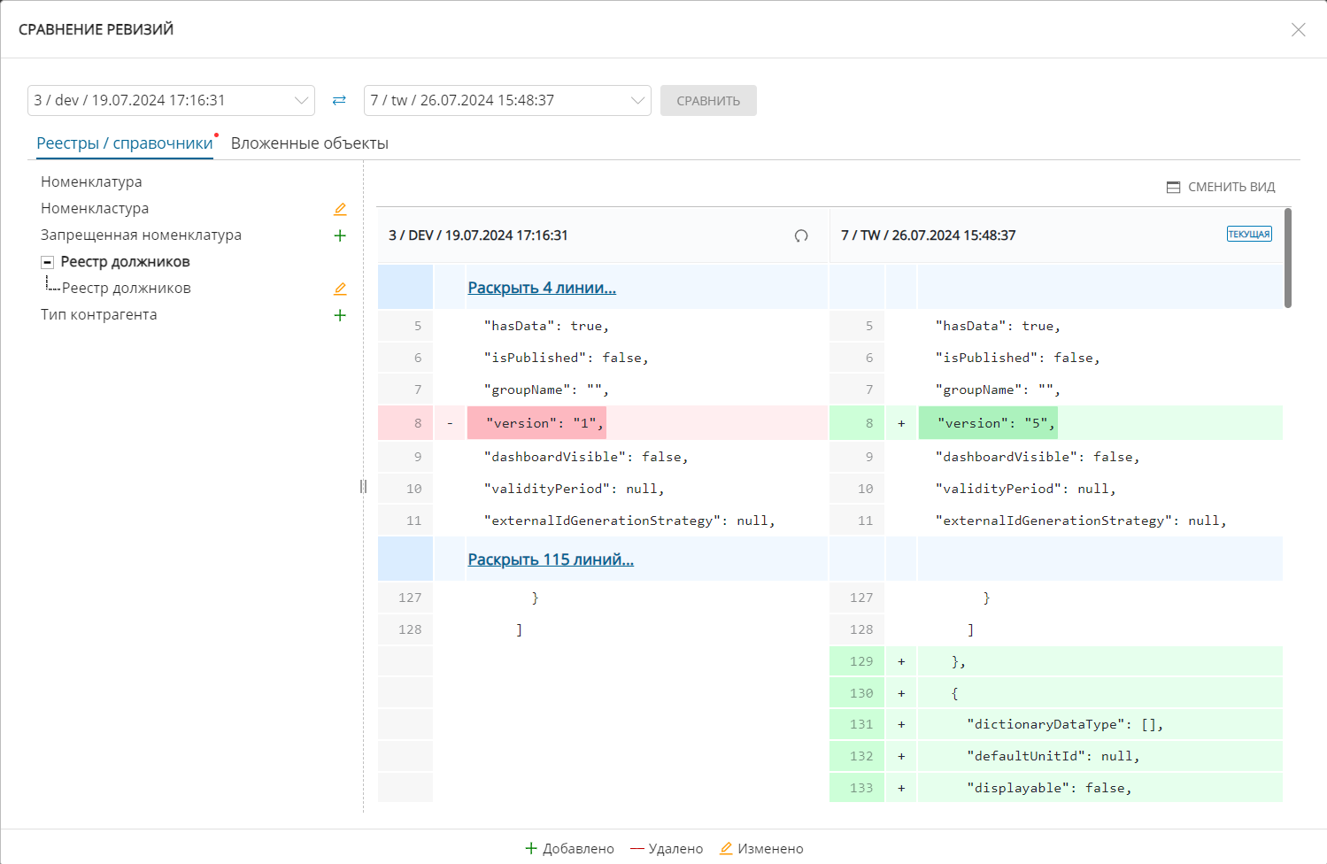Screen dimensions: 1327x864
Task: Switch to Вложенные объекты tab
Action: coord(310,143)
